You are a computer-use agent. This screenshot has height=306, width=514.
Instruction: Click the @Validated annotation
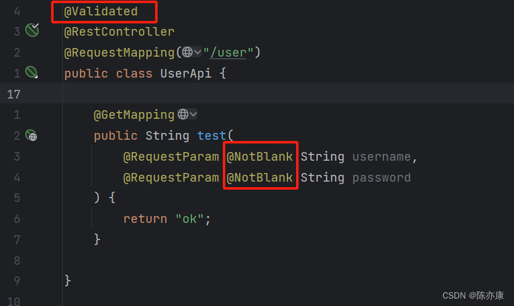101,12
